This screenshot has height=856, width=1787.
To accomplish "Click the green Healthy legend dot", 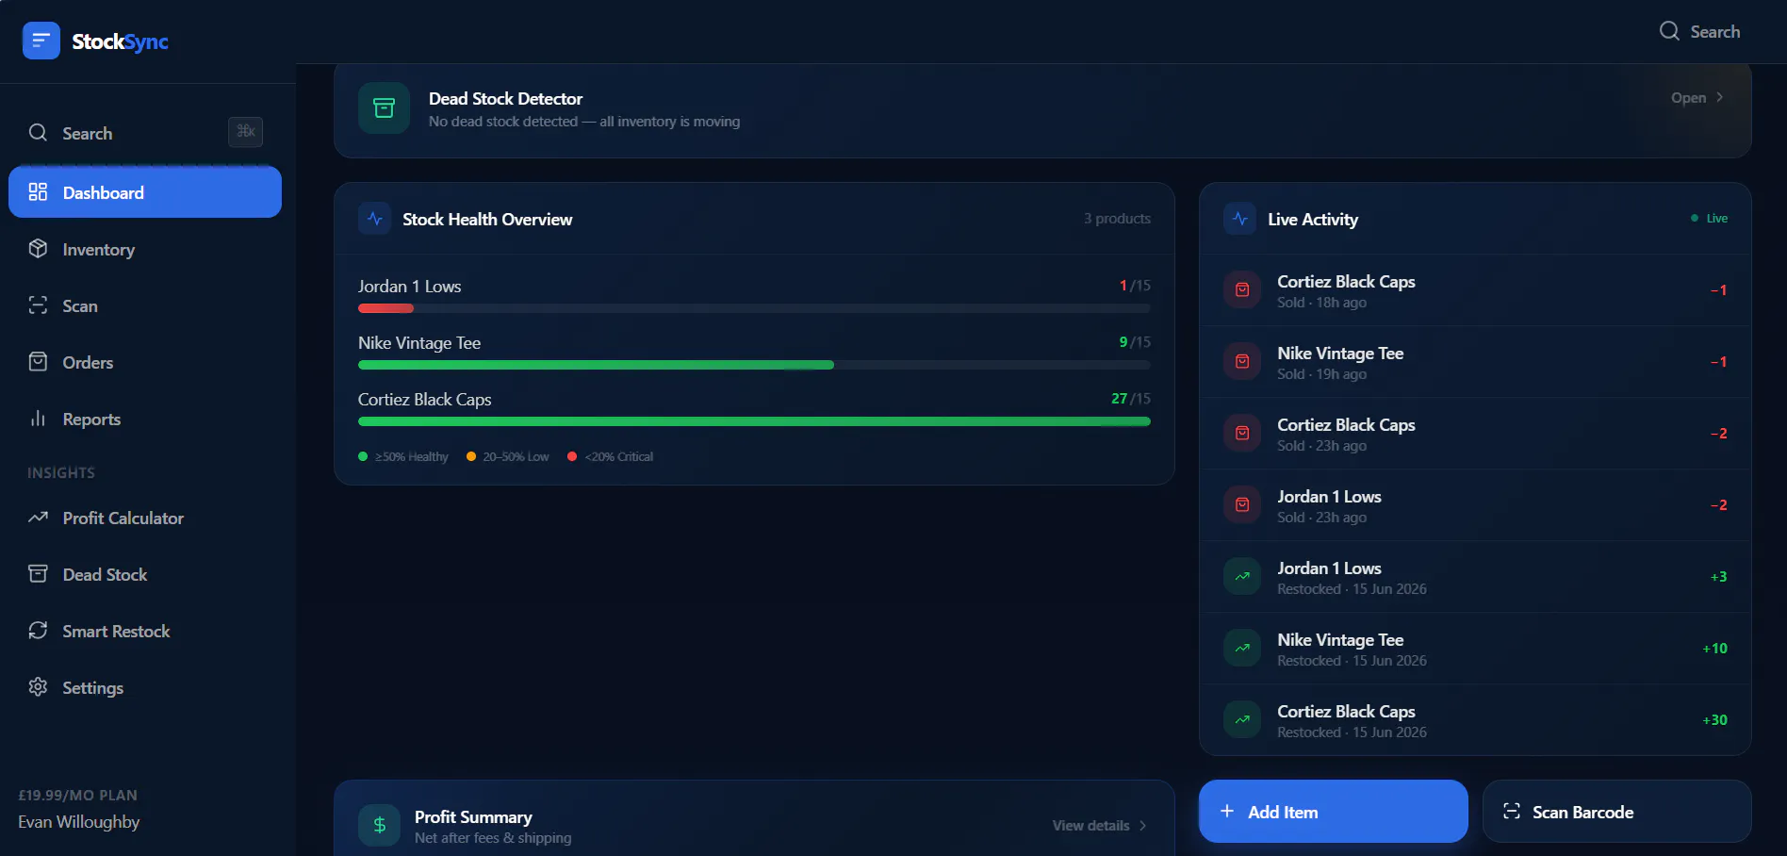I will coord(363,456).
